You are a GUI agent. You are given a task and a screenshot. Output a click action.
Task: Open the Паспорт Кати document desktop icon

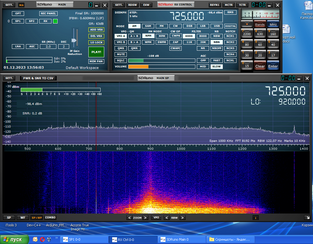[307, 10]
